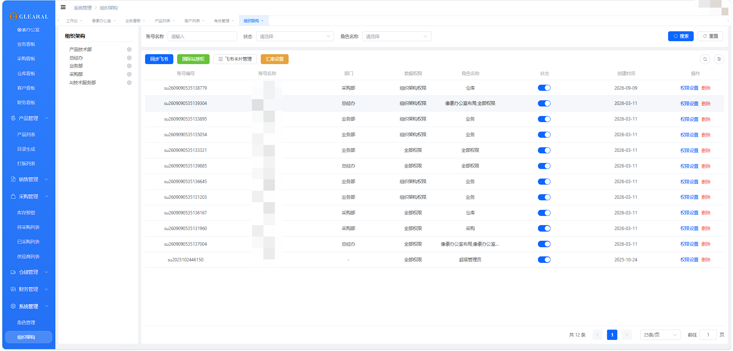
Task: Toggle status for account su2609090535137004
Action: tap(544, 244)
